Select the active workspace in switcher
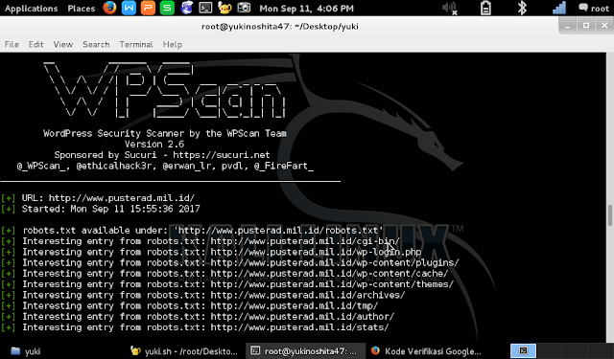The image size is (614, 359). click(523, 350)
